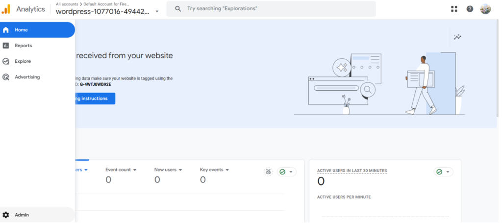502x223 pixels.
Task: Open the Insights sparkline icon
Action: 457,37
